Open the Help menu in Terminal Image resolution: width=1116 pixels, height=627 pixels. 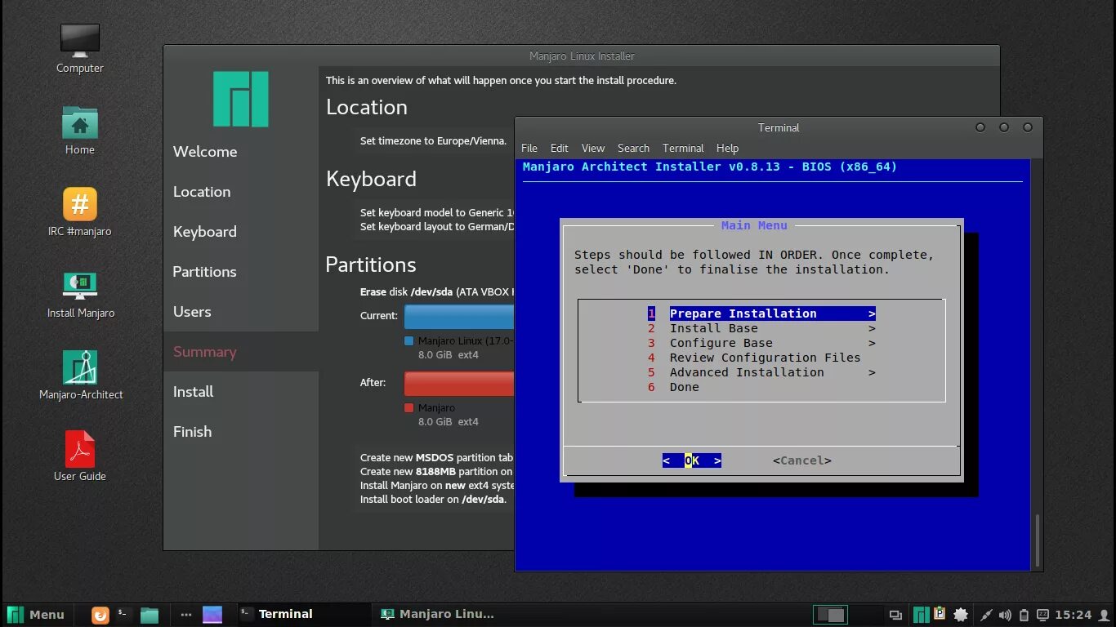(727, 148)
